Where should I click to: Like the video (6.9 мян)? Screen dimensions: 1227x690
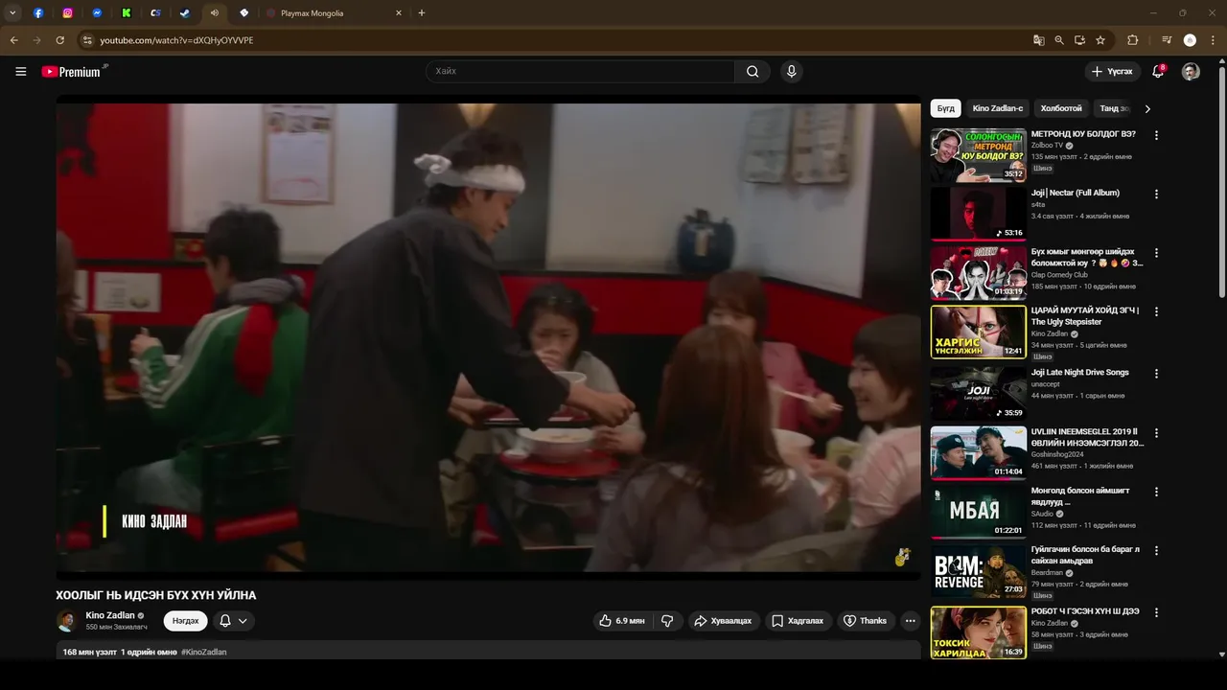click(x=621, y=621)
